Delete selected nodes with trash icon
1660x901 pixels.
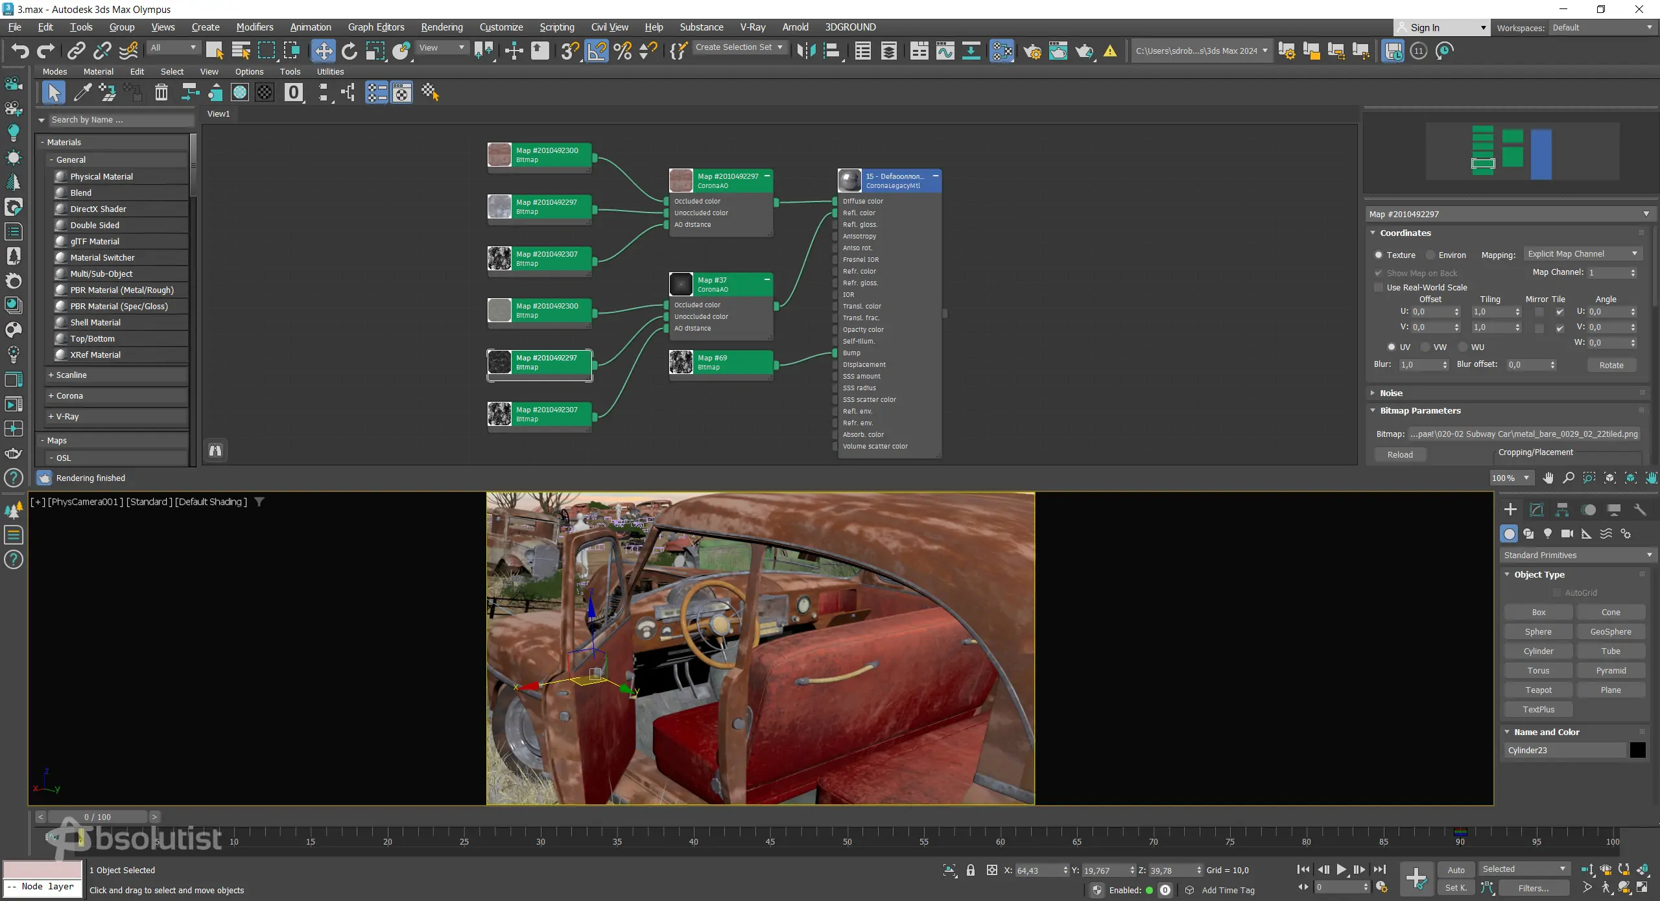(x=161, y=93)
